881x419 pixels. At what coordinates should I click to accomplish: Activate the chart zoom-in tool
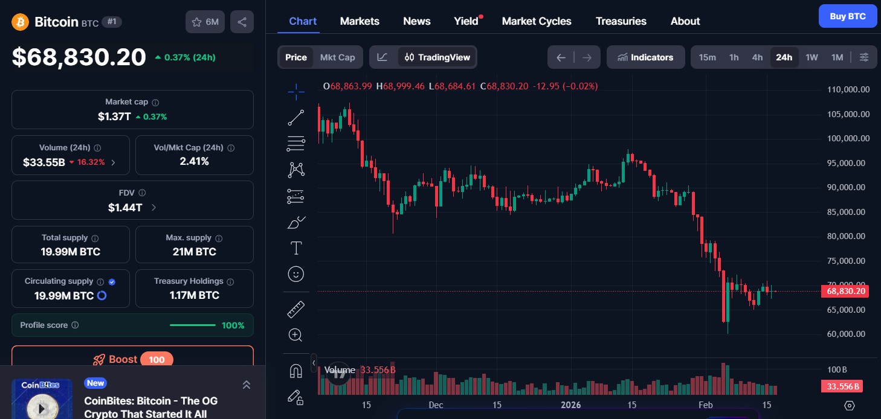pos(295,334)
